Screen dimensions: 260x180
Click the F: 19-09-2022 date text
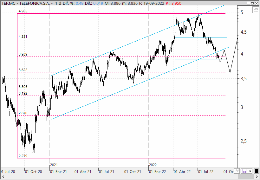pos(152,3)
